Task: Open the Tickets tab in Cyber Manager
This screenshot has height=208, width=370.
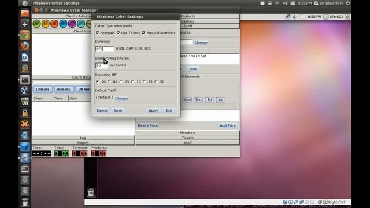Action: tap(187, 138)
